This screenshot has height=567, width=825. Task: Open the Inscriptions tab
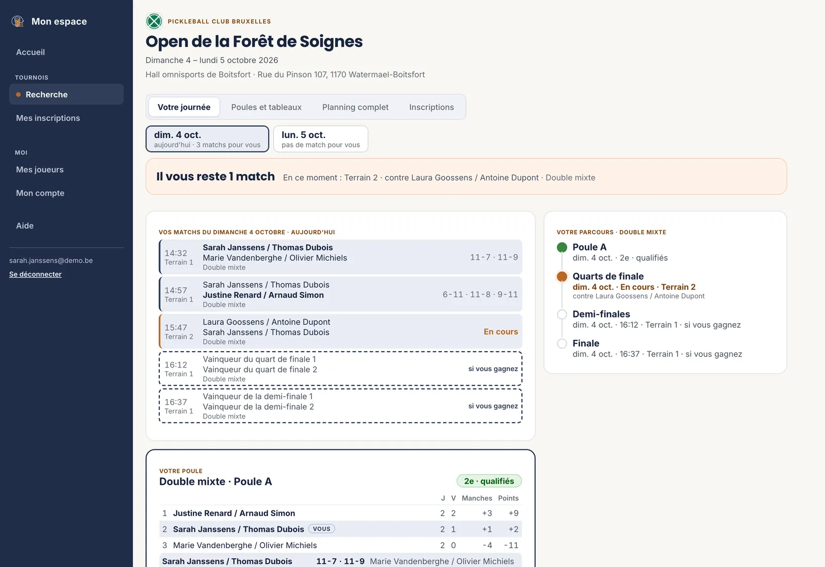coord(432,107)
